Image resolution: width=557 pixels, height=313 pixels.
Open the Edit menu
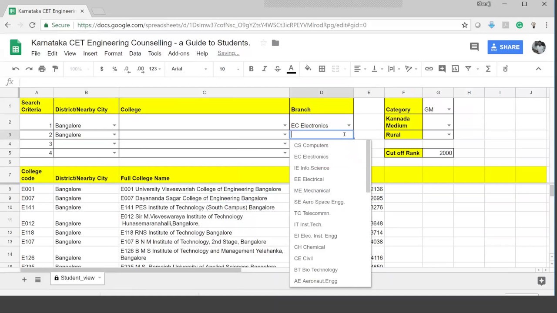pos(52,53)
